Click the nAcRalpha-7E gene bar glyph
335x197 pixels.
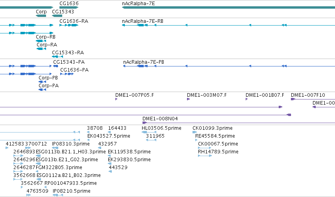pyautogui.click(x=228, y=7)
